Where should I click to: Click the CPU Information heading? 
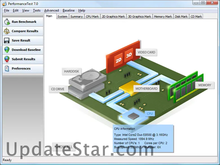(124, 129)
